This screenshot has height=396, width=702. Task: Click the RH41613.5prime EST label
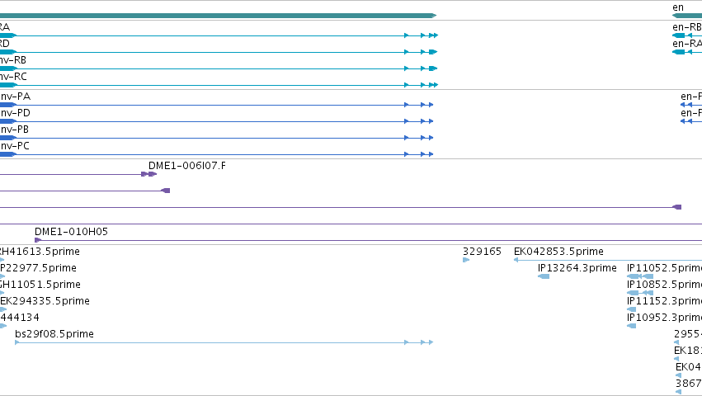click(x=40, y=252)
